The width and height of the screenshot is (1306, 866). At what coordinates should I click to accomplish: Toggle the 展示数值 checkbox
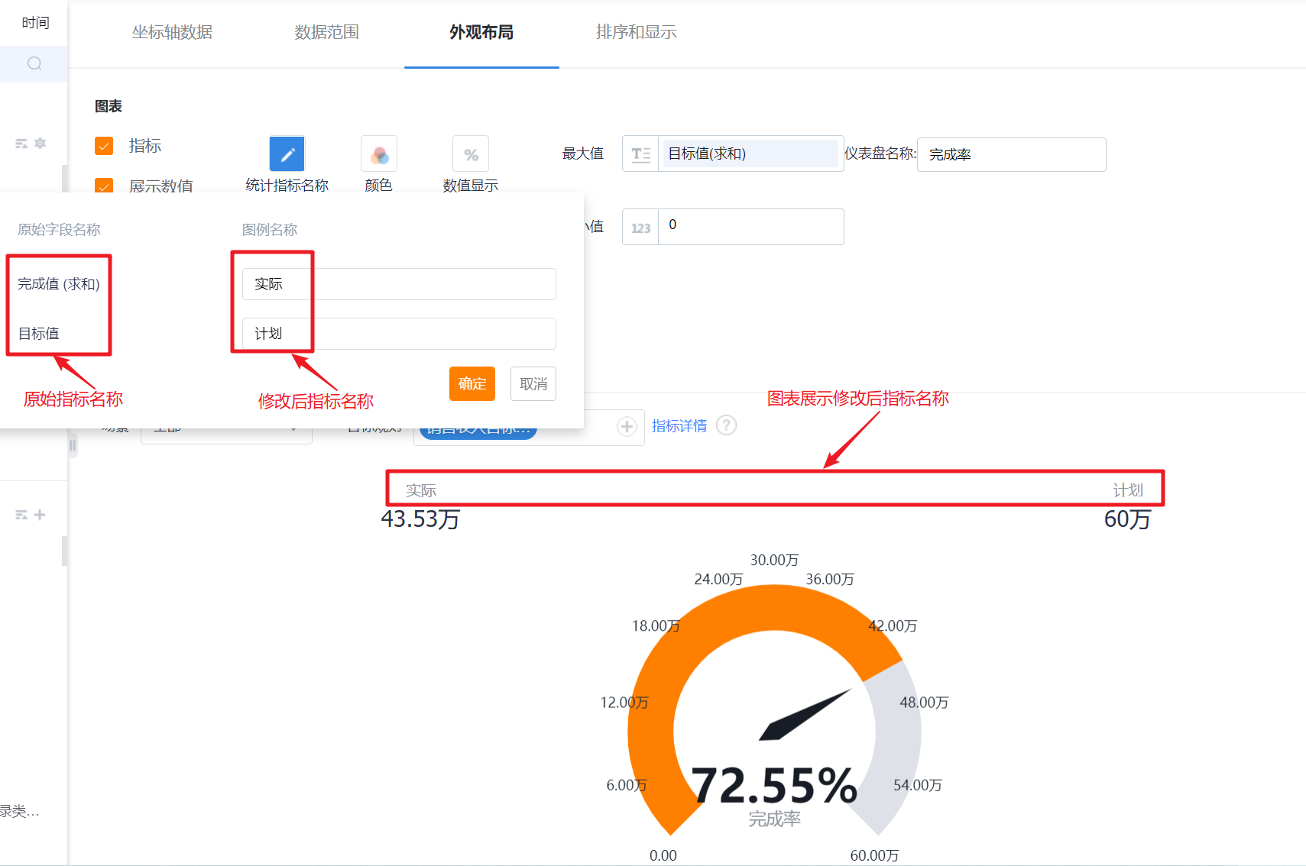[104, 186]
